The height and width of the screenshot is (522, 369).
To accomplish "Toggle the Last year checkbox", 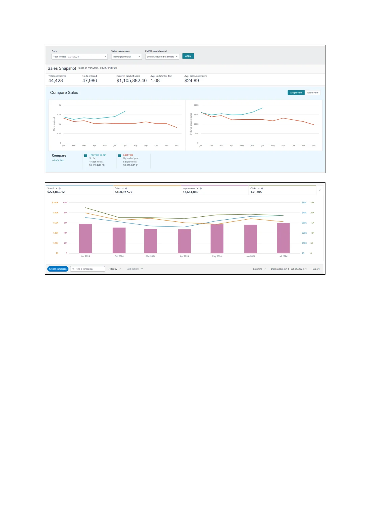I will tap(119, 156).
